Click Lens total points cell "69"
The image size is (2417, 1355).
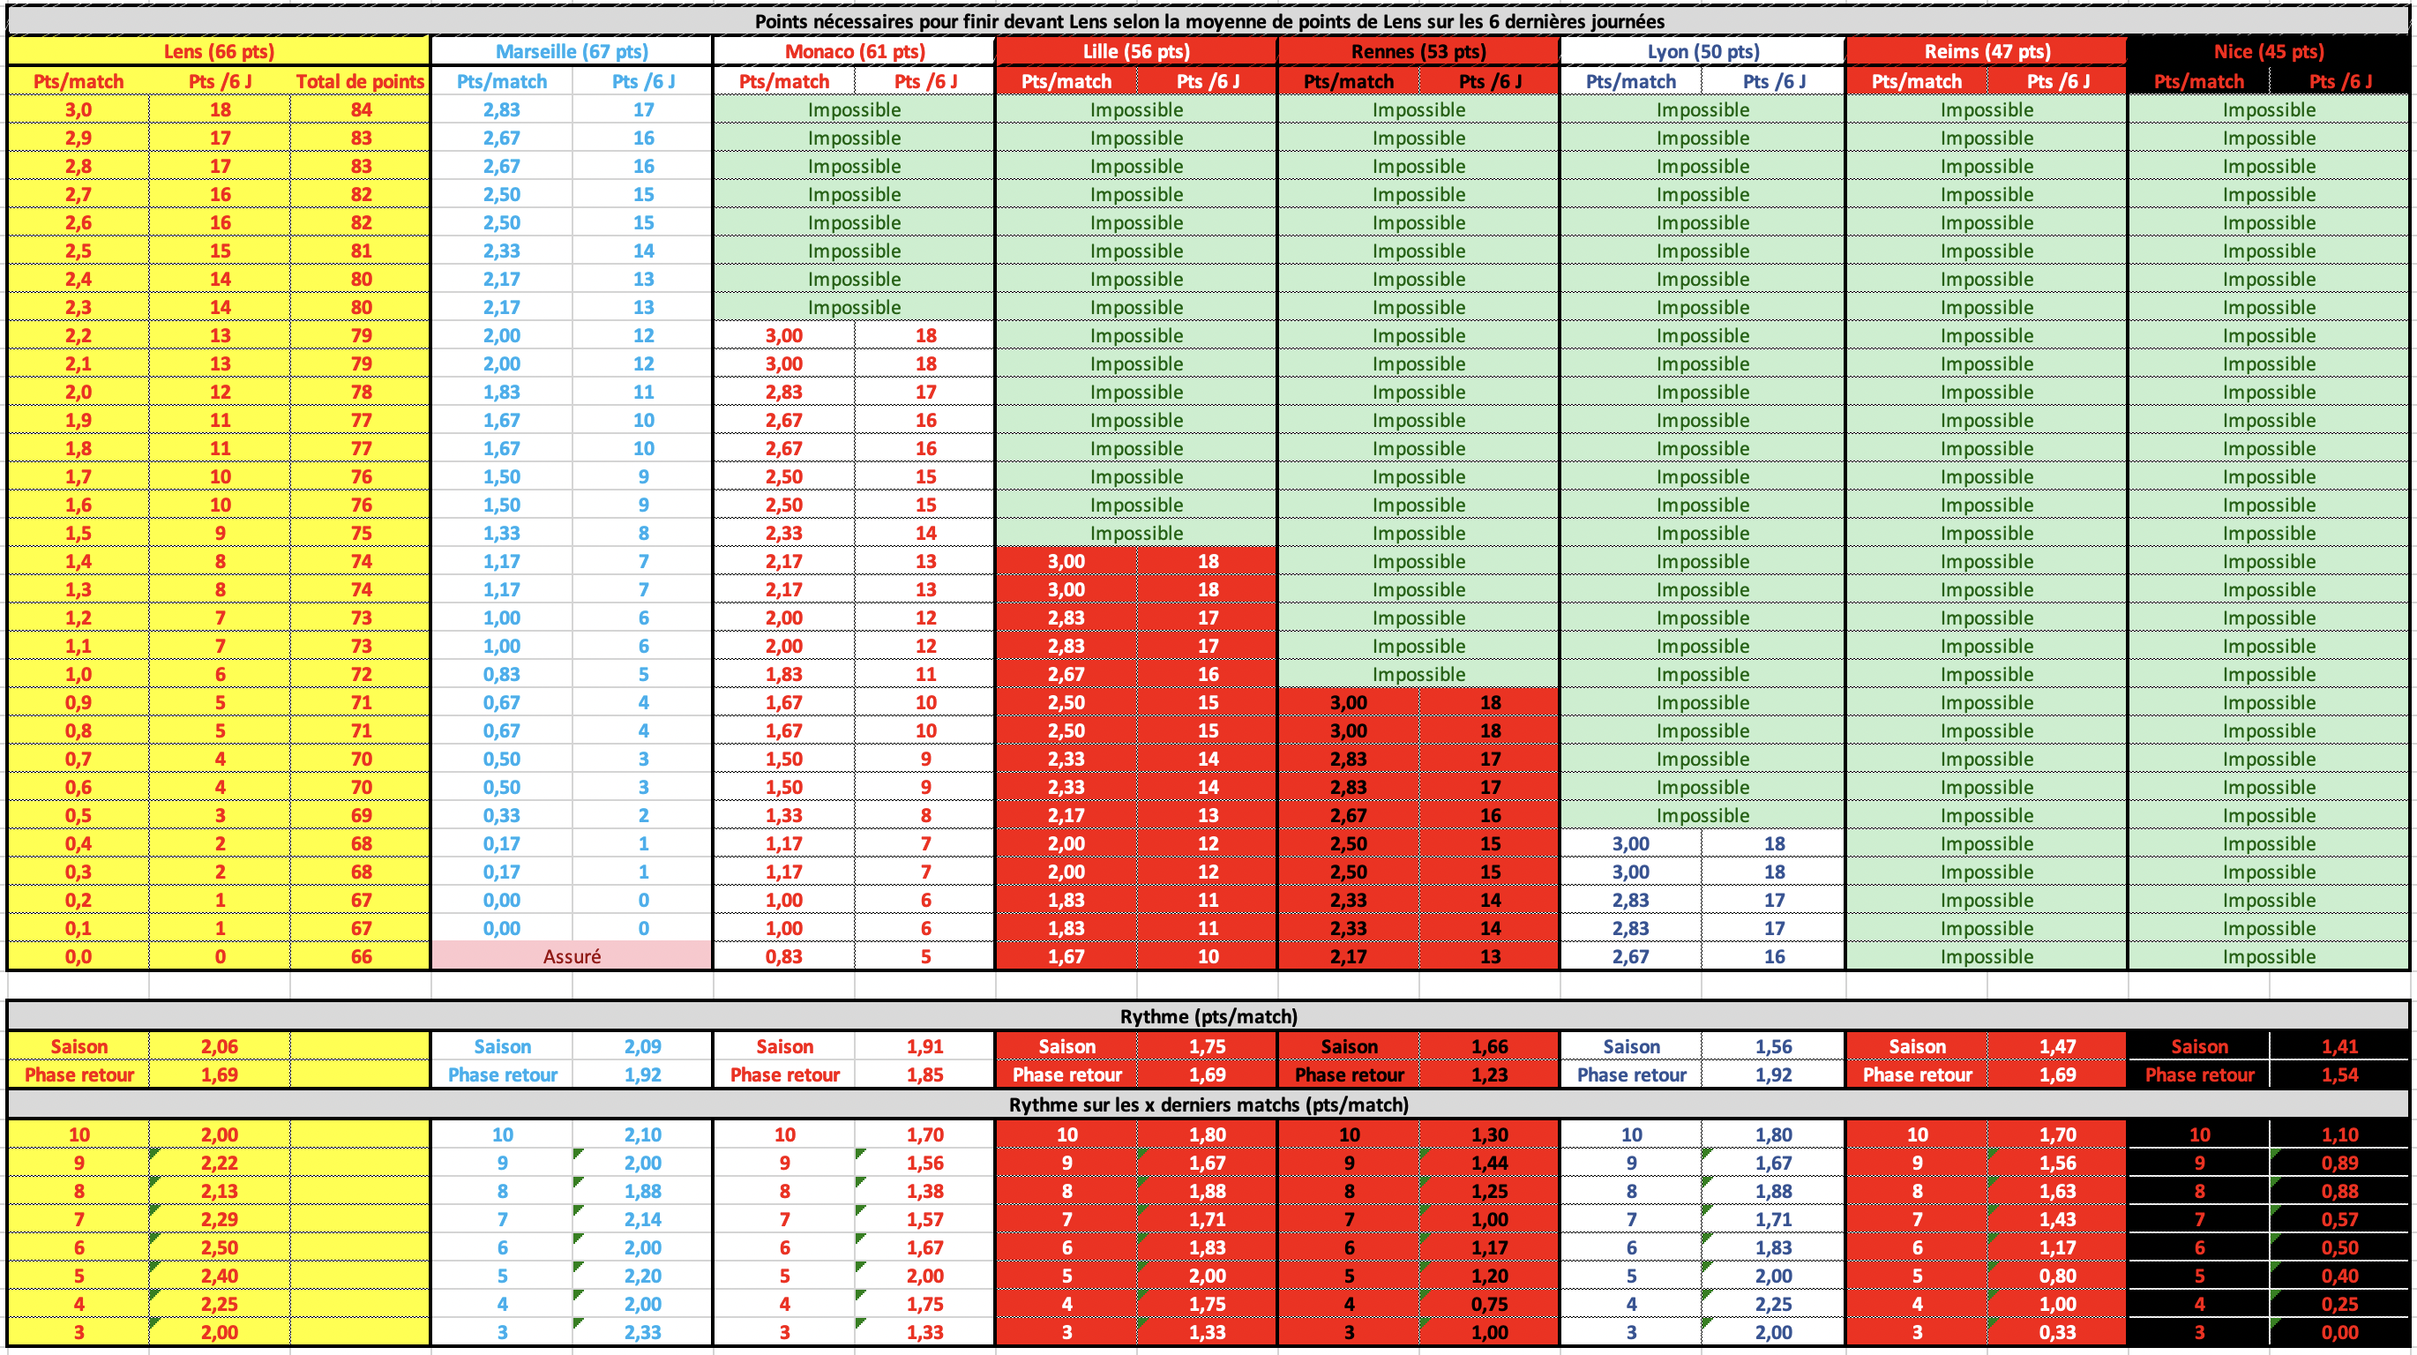pyautogui.click(x=360, y=815)
